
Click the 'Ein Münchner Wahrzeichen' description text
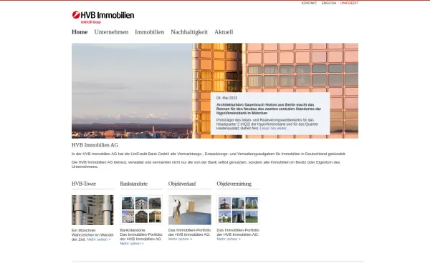(x=92, y=234)
